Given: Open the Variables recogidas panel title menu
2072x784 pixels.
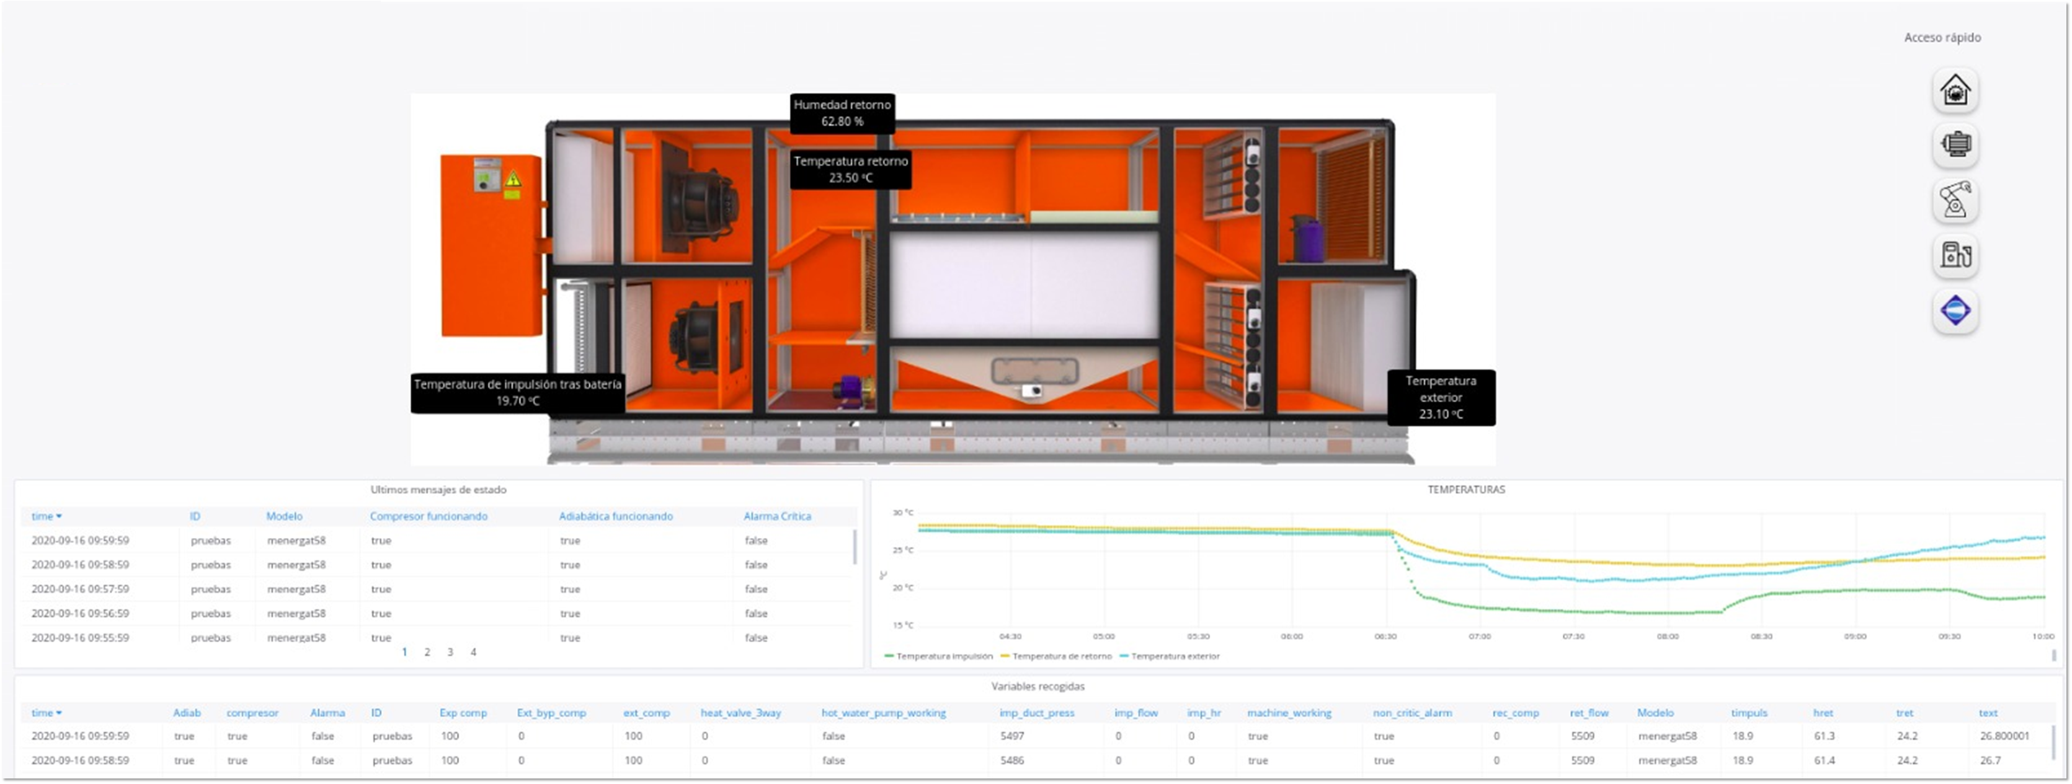Looking at the screenshot, I should 1038,687.
